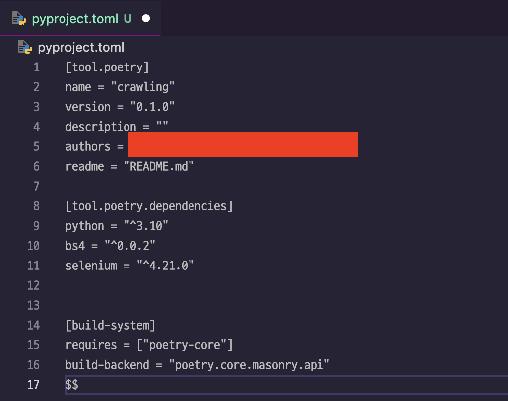Open the pyproject.toml breadcrumb item
508x401 pixels.
(81, 47)
